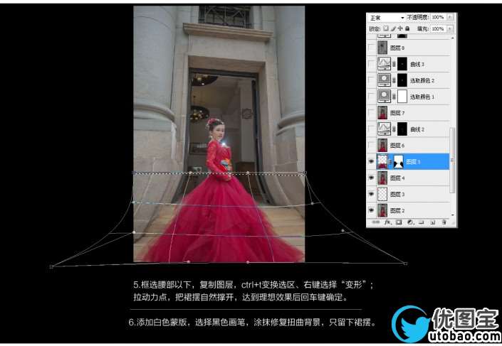
Task: Click the 选取颜色 2 selective color icon
Action: click(385, 80)
